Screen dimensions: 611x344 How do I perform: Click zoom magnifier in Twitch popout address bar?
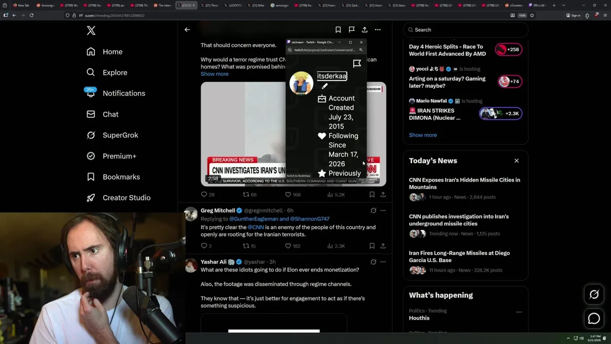click(x=361, y=50)
